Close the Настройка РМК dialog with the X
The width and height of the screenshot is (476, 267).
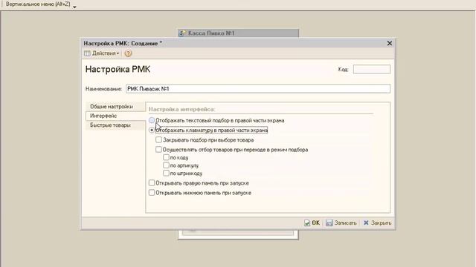click(x=390, y=43)
